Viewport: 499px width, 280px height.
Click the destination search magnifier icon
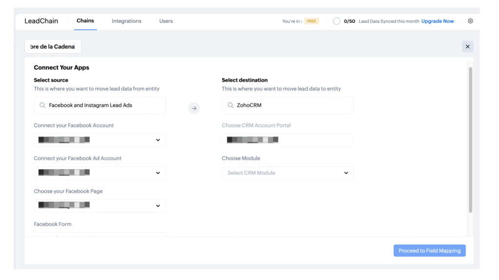click(x=230, y=105)
